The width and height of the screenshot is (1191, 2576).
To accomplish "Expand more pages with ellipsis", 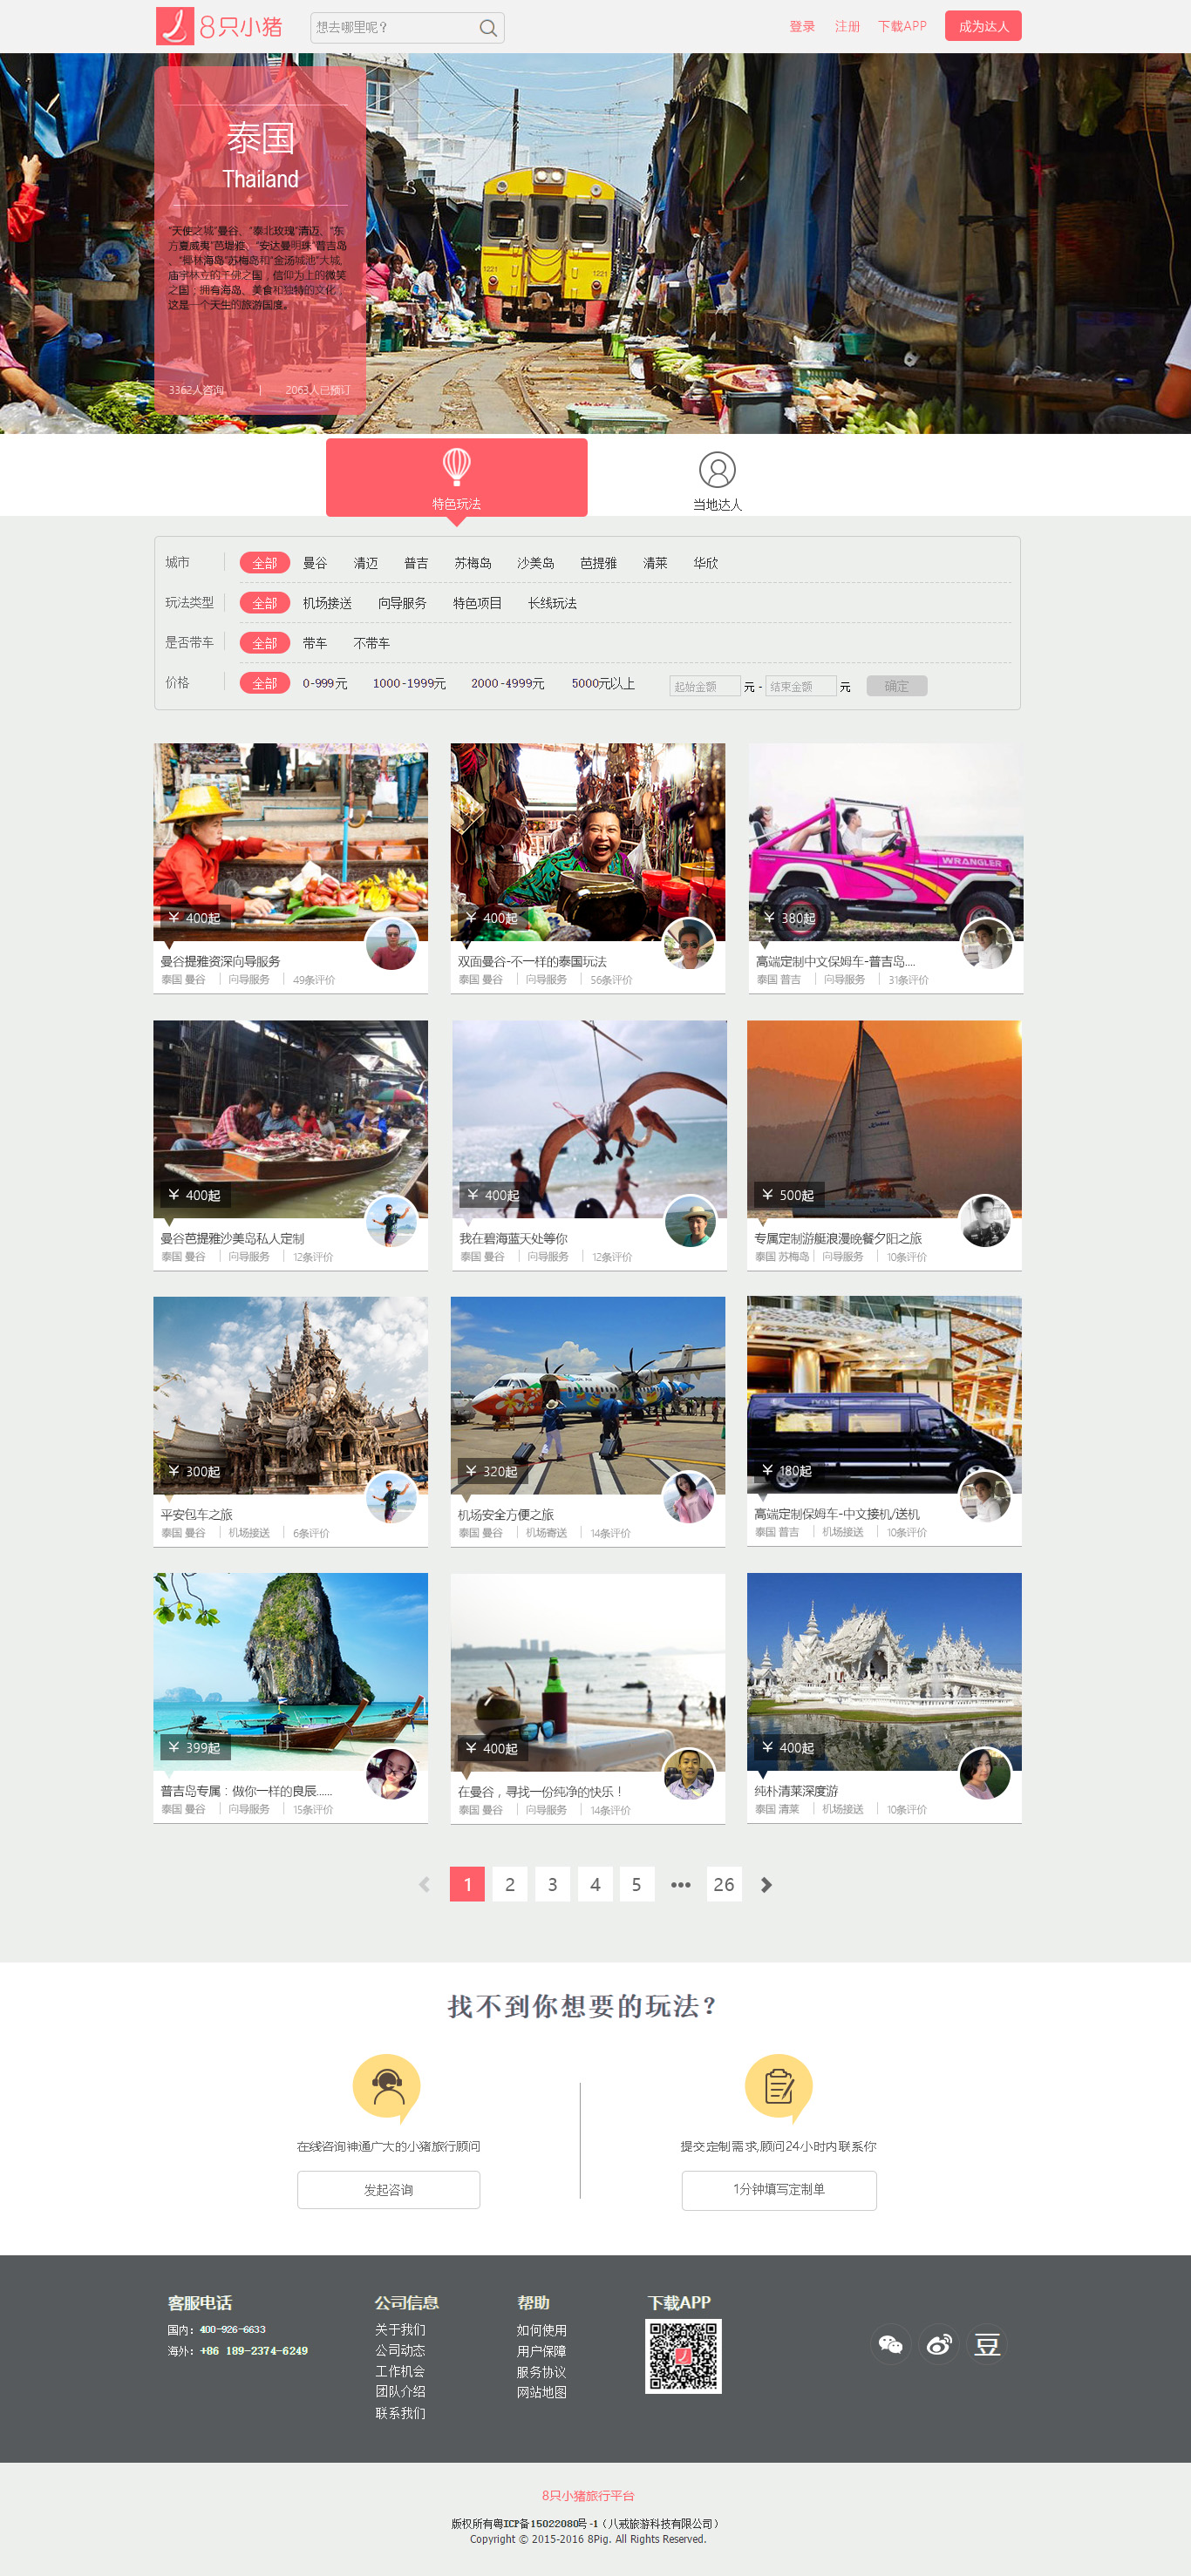I will coord(681,1884).
